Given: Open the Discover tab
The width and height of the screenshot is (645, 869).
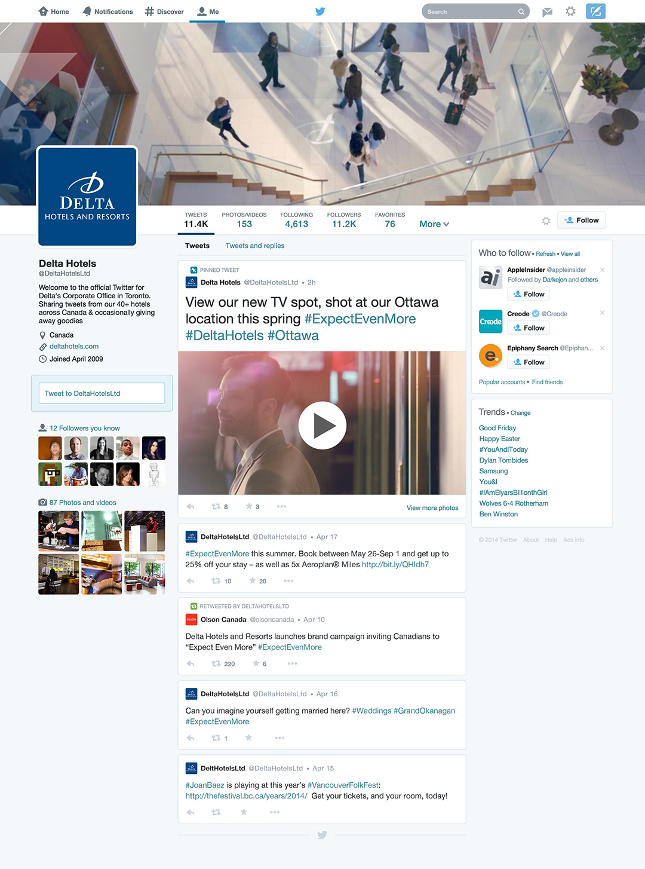Looking at the screenshot, I should coord(164,11).
